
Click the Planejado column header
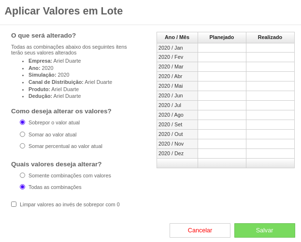tap(222, 38)
